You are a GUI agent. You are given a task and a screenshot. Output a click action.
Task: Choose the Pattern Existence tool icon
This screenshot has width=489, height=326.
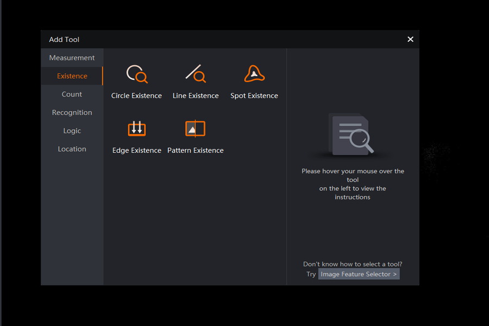tap(195, 129)
